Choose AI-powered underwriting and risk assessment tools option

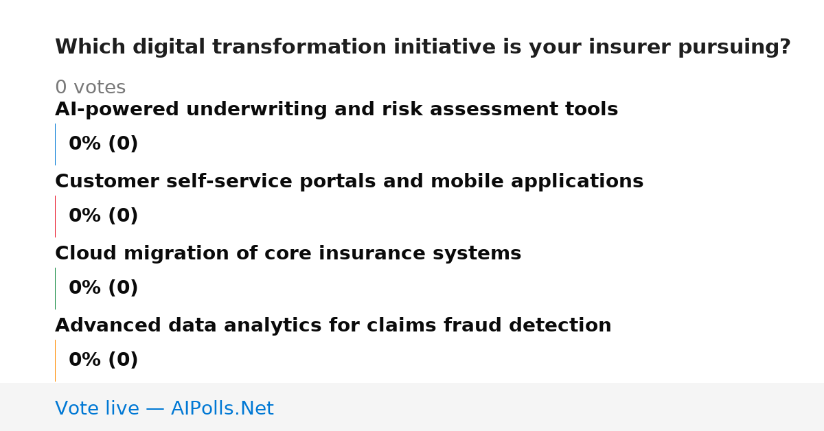[336, 110]
